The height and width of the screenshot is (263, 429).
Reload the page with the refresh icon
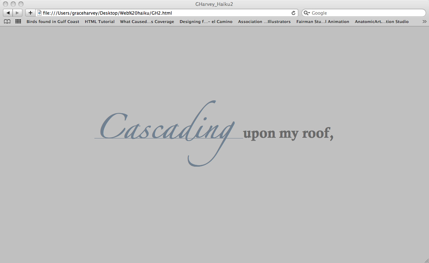[293, 13]
